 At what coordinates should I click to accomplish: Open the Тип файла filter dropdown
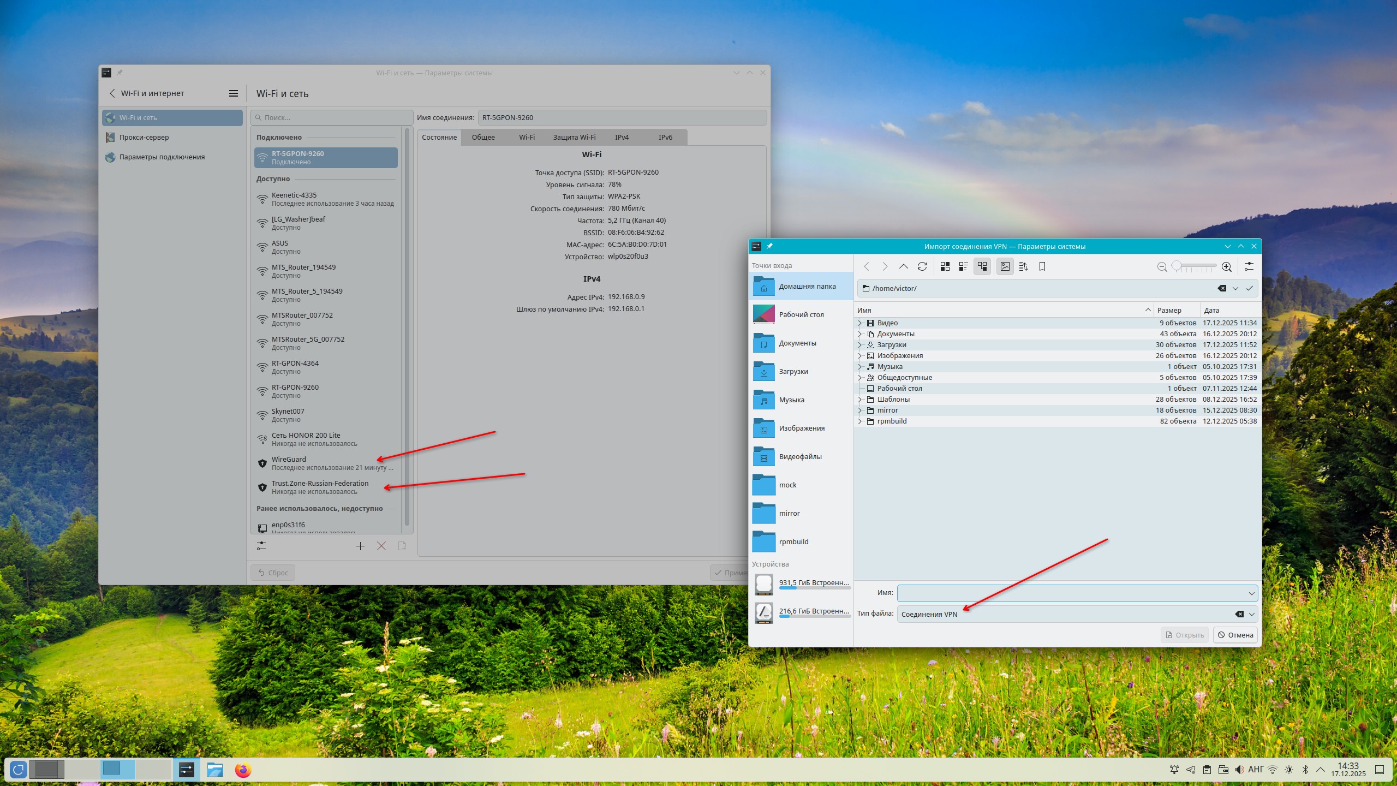[1252, 614]
